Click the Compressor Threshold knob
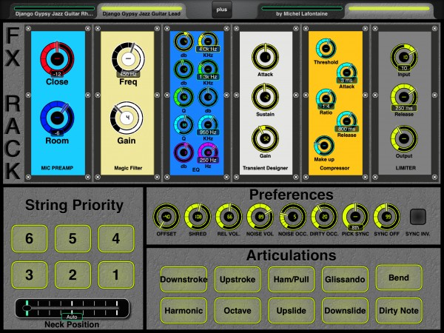The height and width of the screenshot is (333, 444). pos(326,49)
